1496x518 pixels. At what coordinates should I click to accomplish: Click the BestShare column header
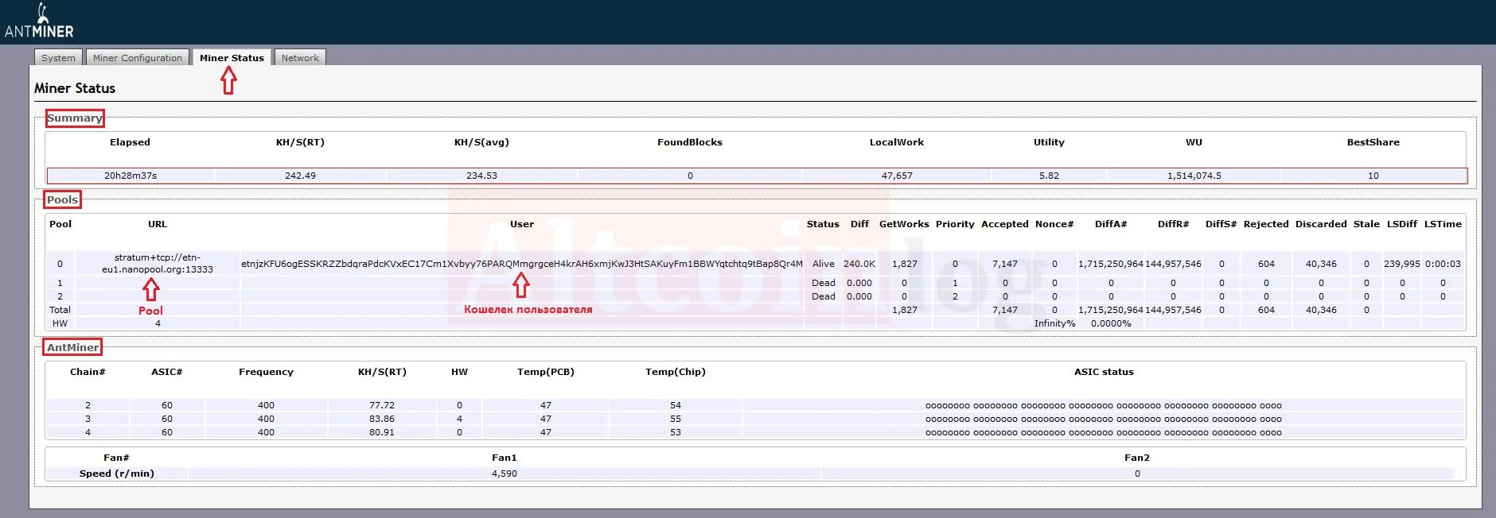tap(1373, 142)
